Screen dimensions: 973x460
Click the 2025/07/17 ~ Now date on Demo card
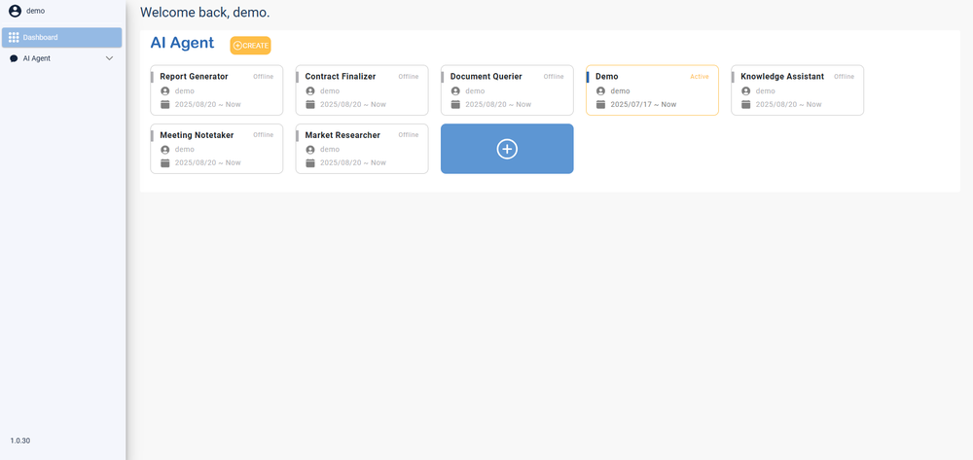point(643,104)
